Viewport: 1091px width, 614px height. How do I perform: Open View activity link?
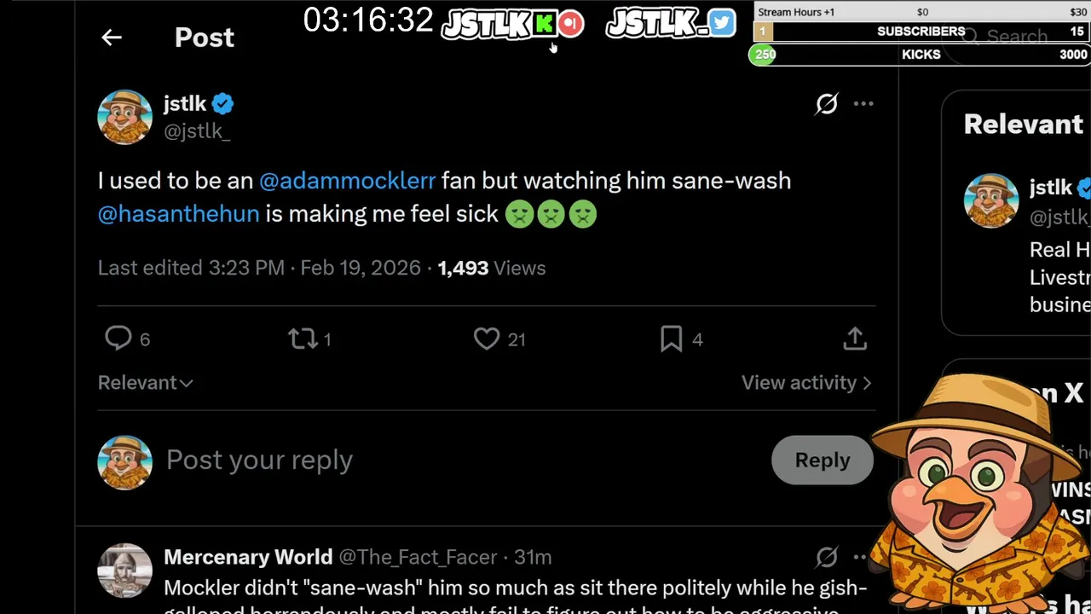point(805,383)
